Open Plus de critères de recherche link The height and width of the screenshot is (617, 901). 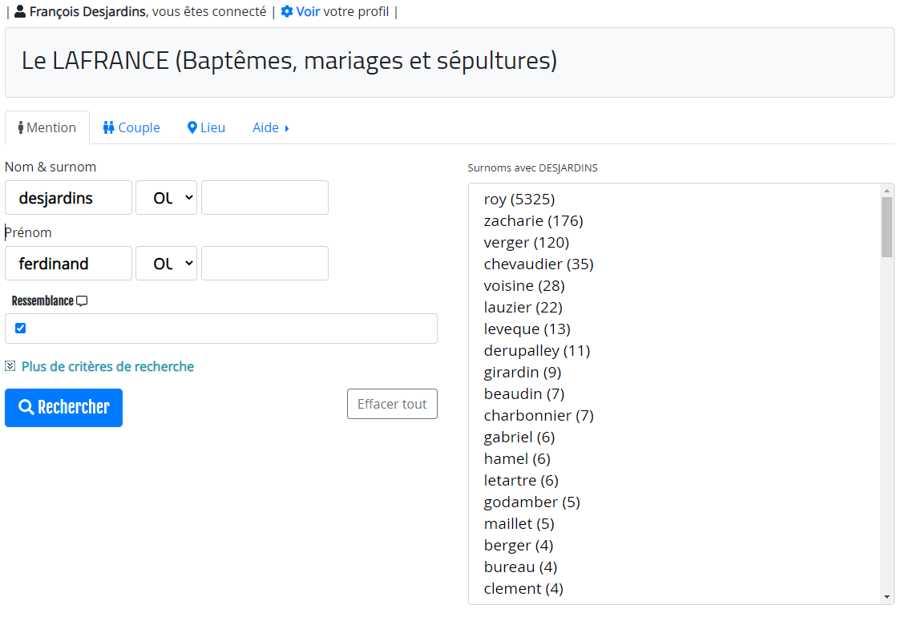click(108, 366)
